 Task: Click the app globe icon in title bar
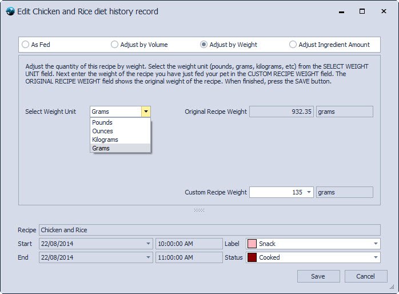point(10,11)
